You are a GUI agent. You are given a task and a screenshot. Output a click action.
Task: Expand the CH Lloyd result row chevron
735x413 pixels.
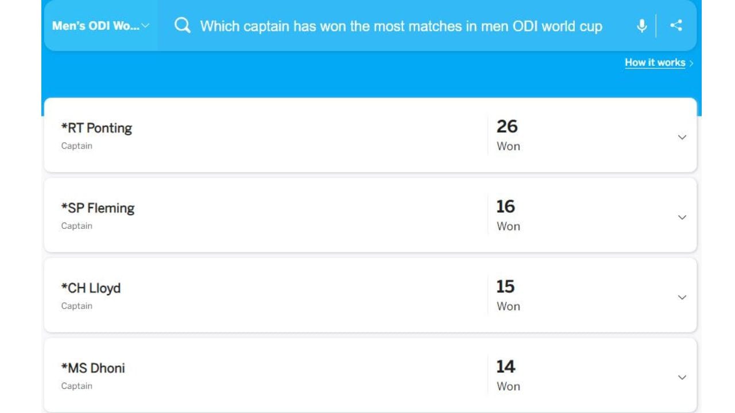point(682,297)
